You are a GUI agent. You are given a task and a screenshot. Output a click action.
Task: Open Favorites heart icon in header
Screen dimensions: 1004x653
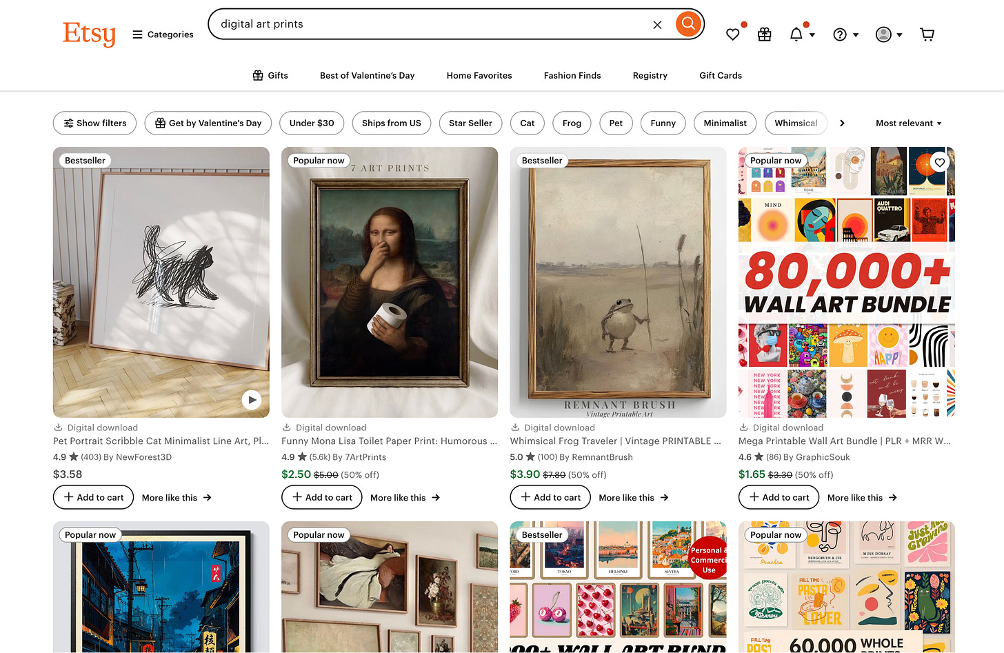pos(733,34)
